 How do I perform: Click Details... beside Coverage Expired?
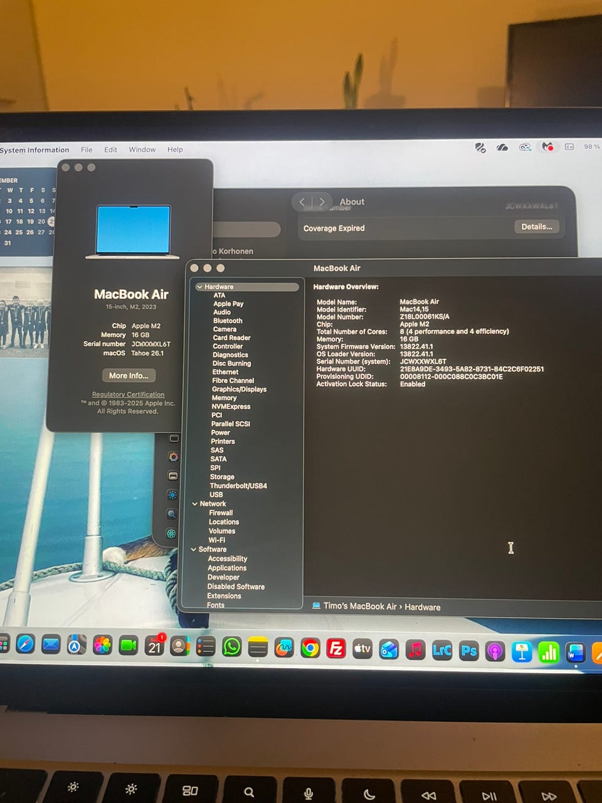click(537, 226)
